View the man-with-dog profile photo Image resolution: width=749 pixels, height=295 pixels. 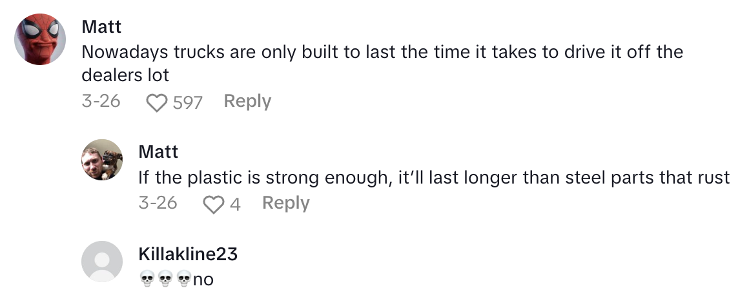(102, 160)
